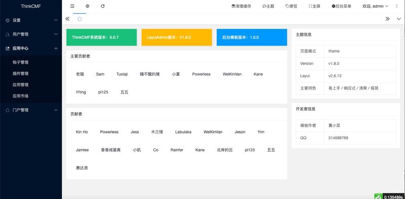The image size is (405, 199).
Task: Open the 便签 notes panel
Action: pyautogui.click(x=292, y=6)
